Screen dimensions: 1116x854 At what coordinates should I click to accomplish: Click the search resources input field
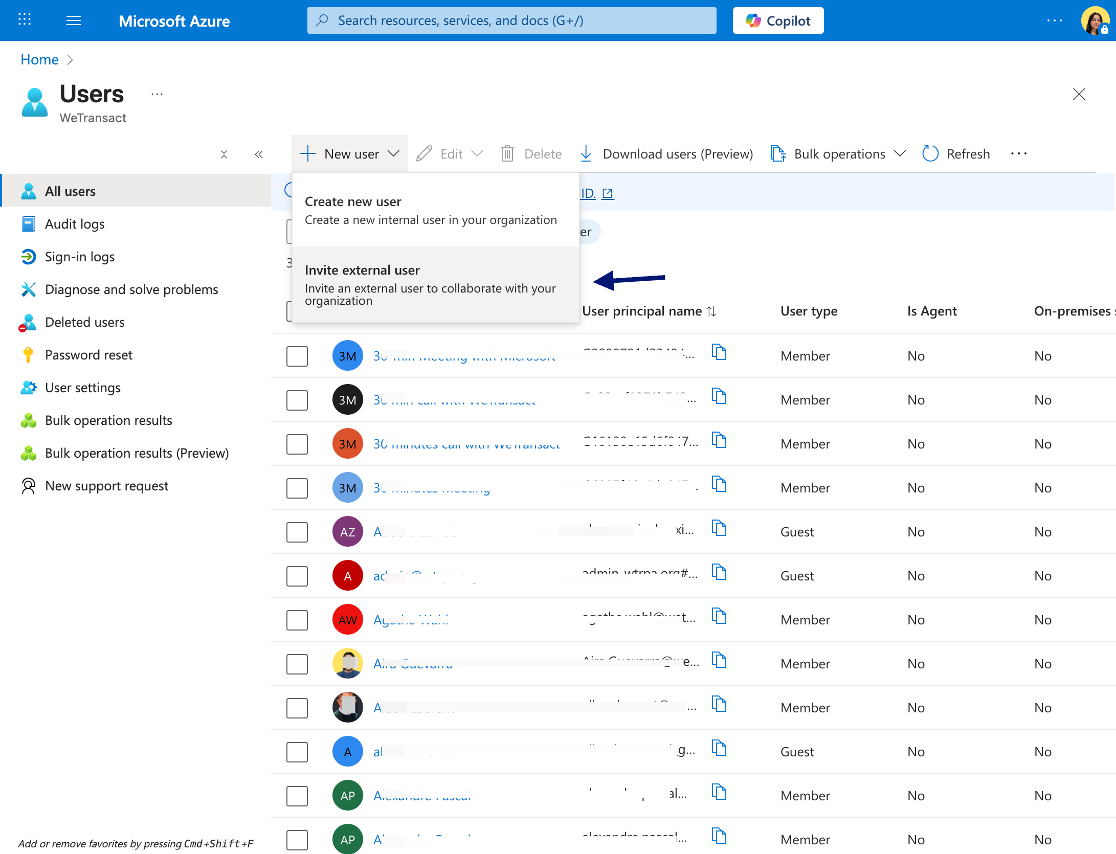[x=511, y=20]
